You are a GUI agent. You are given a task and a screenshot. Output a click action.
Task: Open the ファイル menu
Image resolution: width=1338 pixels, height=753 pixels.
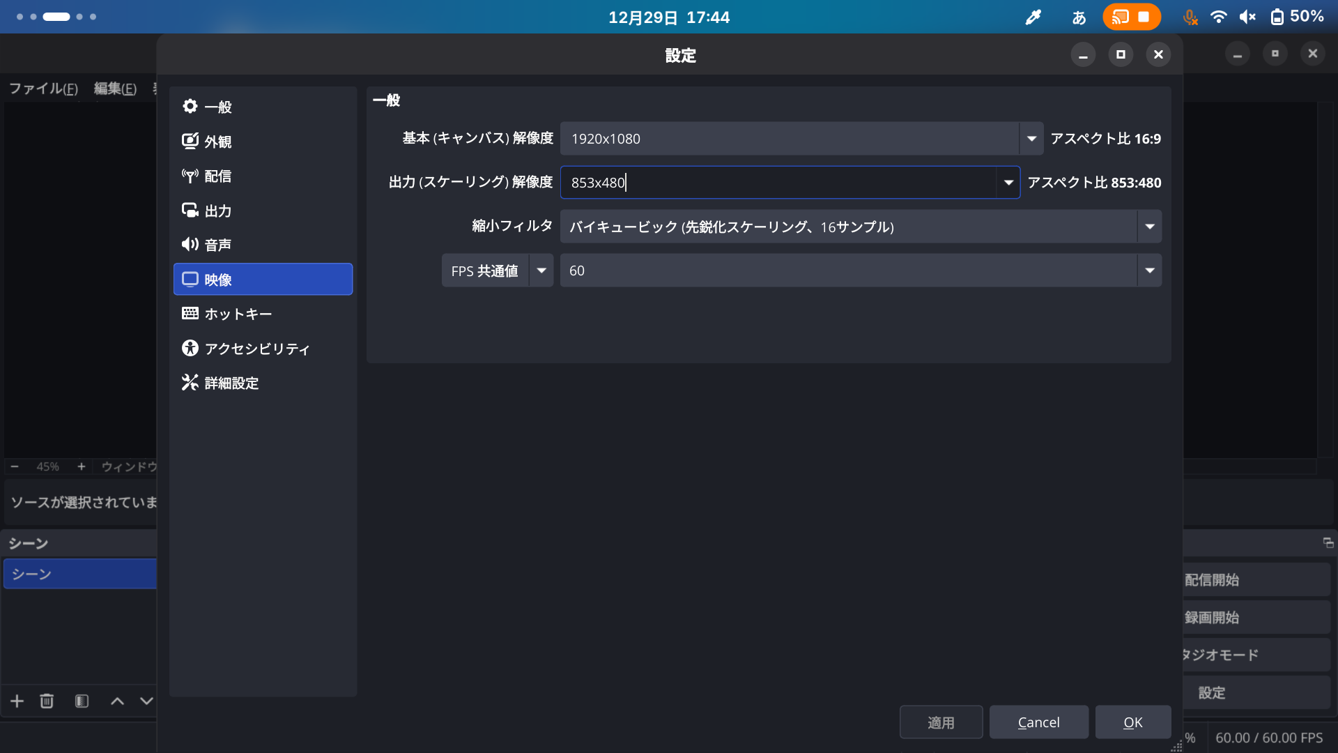43,88
